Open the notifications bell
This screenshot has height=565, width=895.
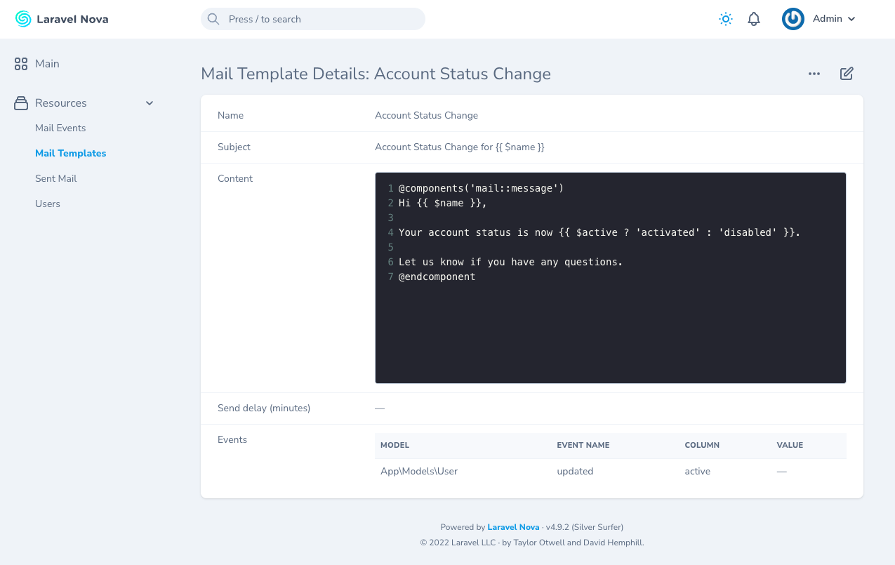click(754, 19)
